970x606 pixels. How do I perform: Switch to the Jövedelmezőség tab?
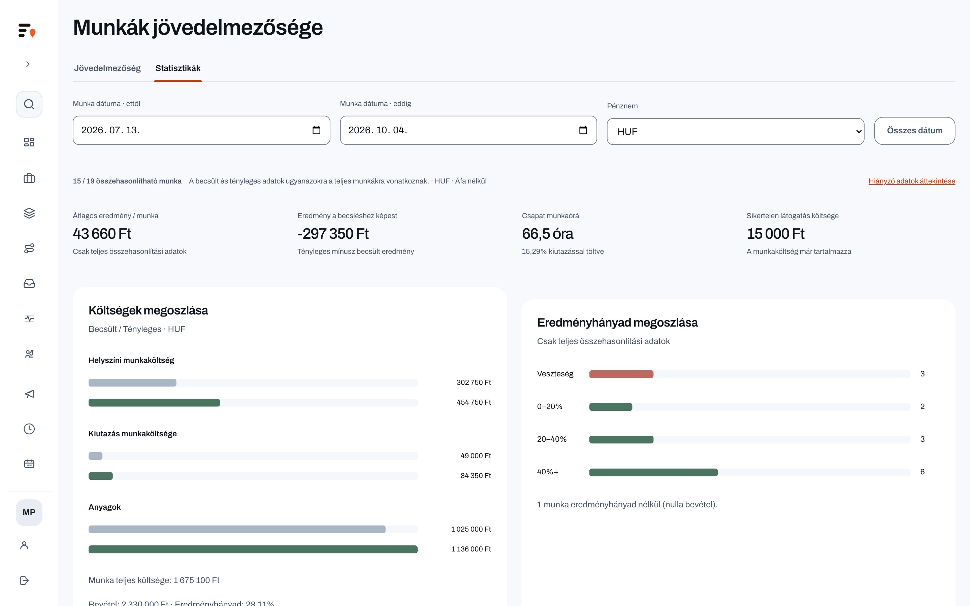coord(107,68)
